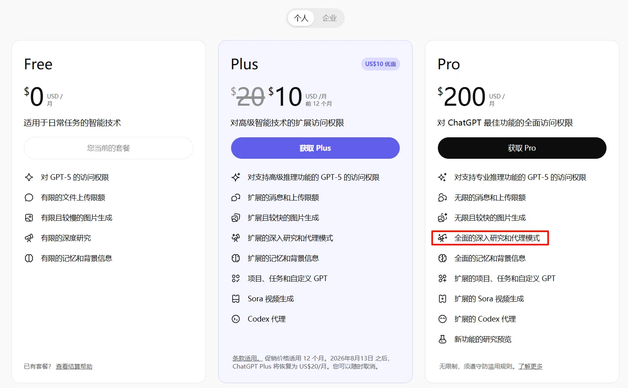Viewport: 628px width, 388px height.
Task: Open the 条款适用 link
Action: pyautogui.click(x=247, y=358)
